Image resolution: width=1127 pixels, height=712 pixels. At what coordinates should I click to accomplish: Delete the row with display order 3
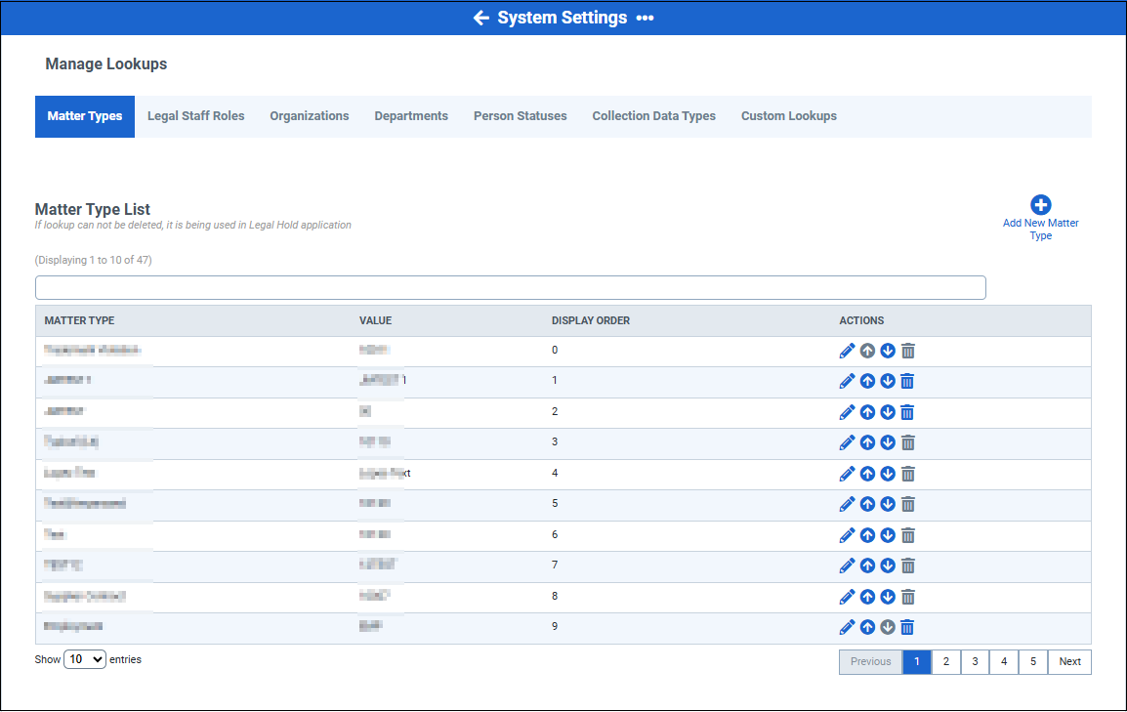coord(908,442)
